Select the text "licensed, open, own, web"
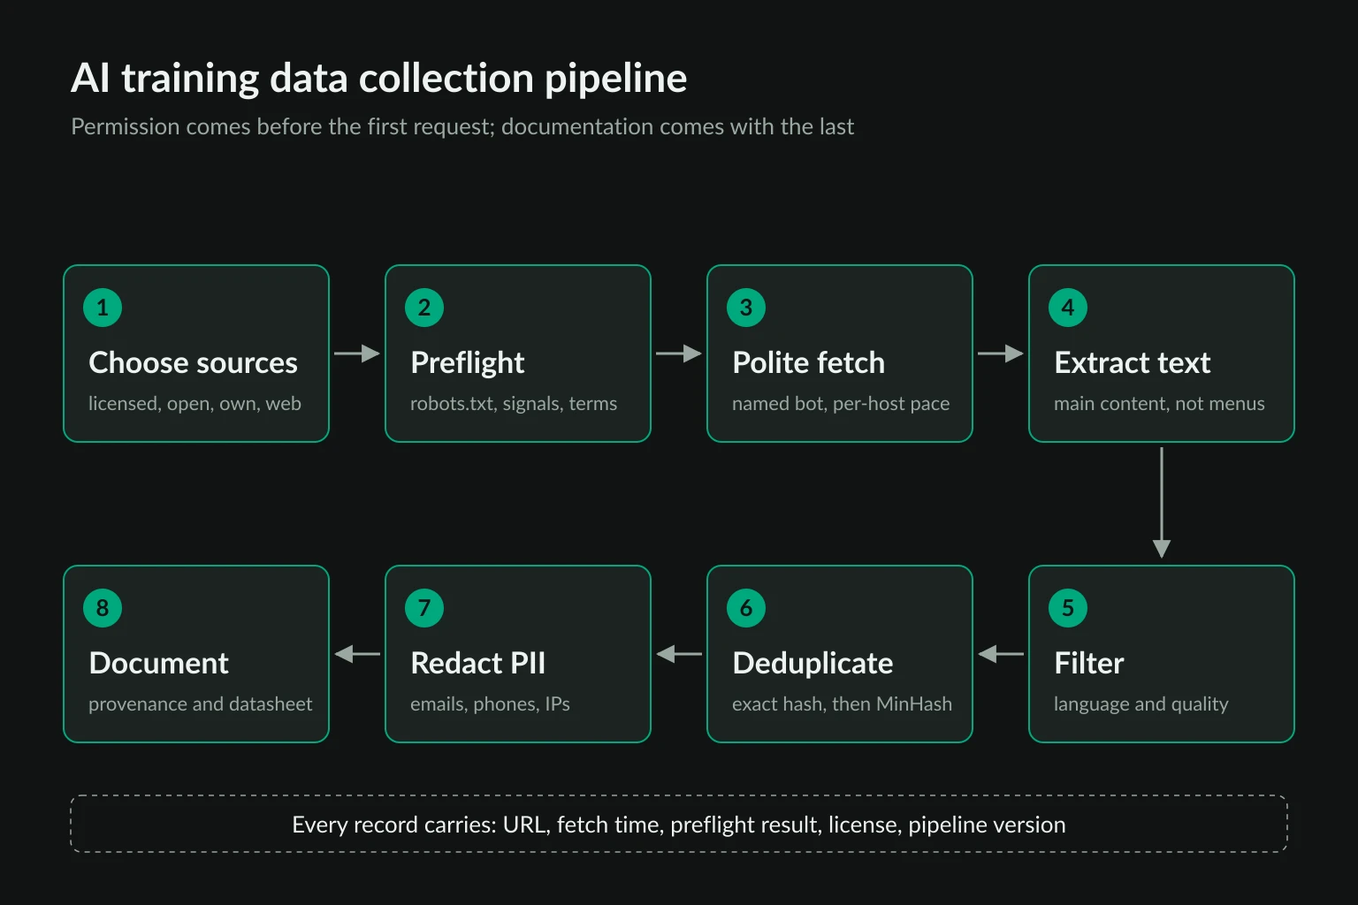1358x905 pixels. click(x=195, y=404)
